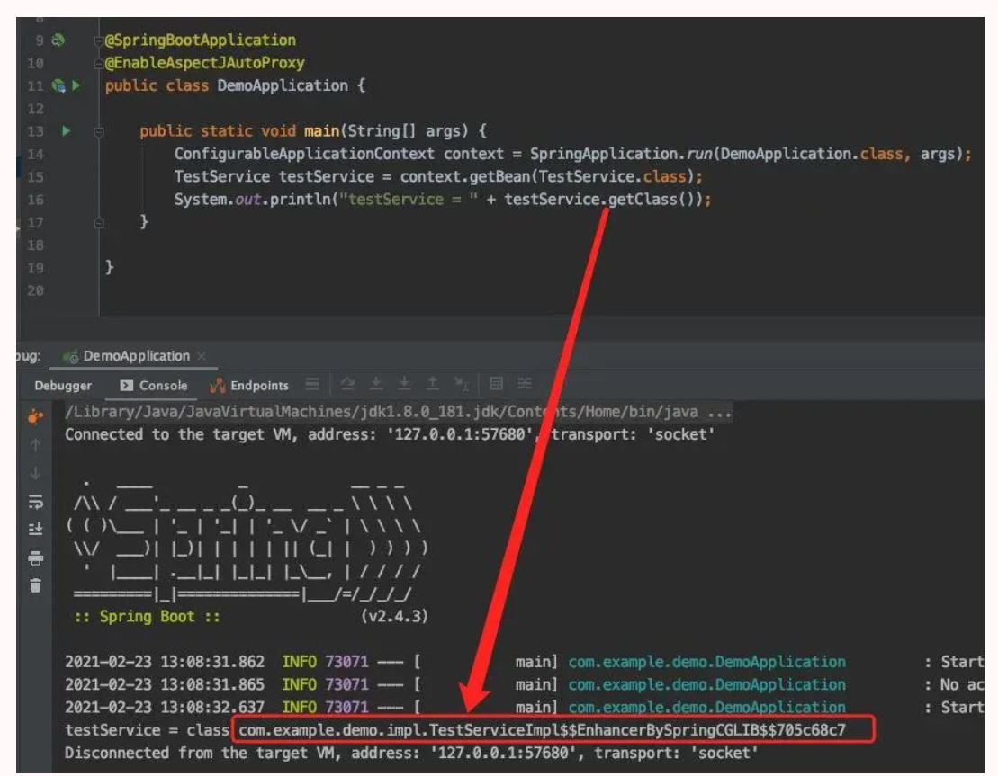This screenshot has width=998, height=776.
Task: Click the up arrow in console sidebar
Action: (36, 445)
